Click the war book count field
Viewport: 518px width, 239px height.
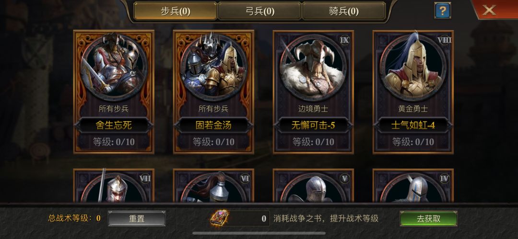tap(249, 218)
